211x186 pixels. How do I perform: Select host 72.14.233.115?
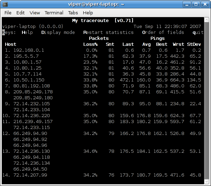[31, 128]
